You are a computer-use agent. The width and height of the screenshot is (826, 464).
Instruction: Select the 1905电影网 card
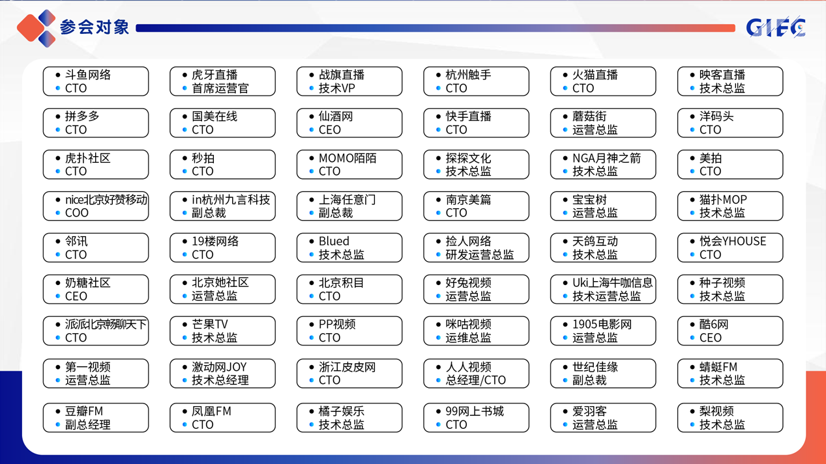point(603,331)
